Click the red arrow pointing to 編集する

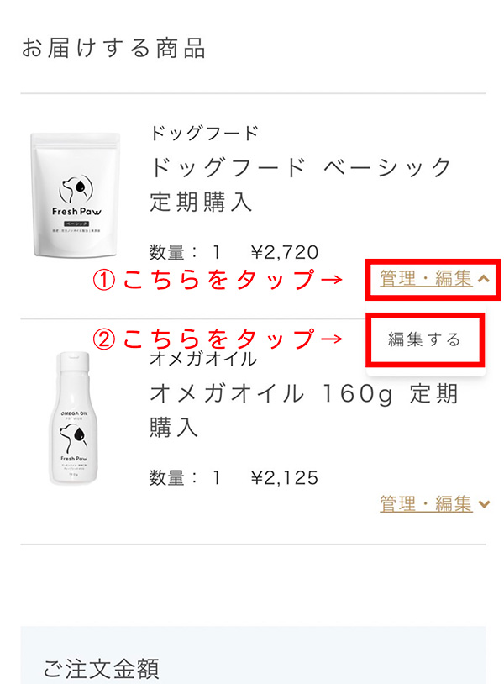pyautogui.click(x=331, y=339)
